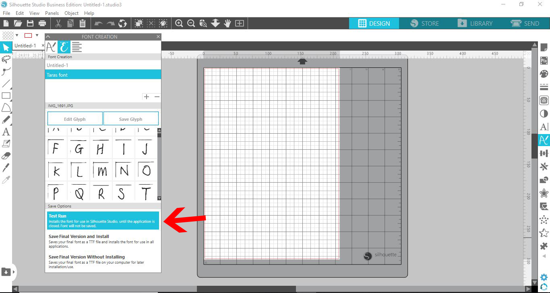550x293 pixels.
Task: Switch to the SEND tab
Action: [525, 23]
